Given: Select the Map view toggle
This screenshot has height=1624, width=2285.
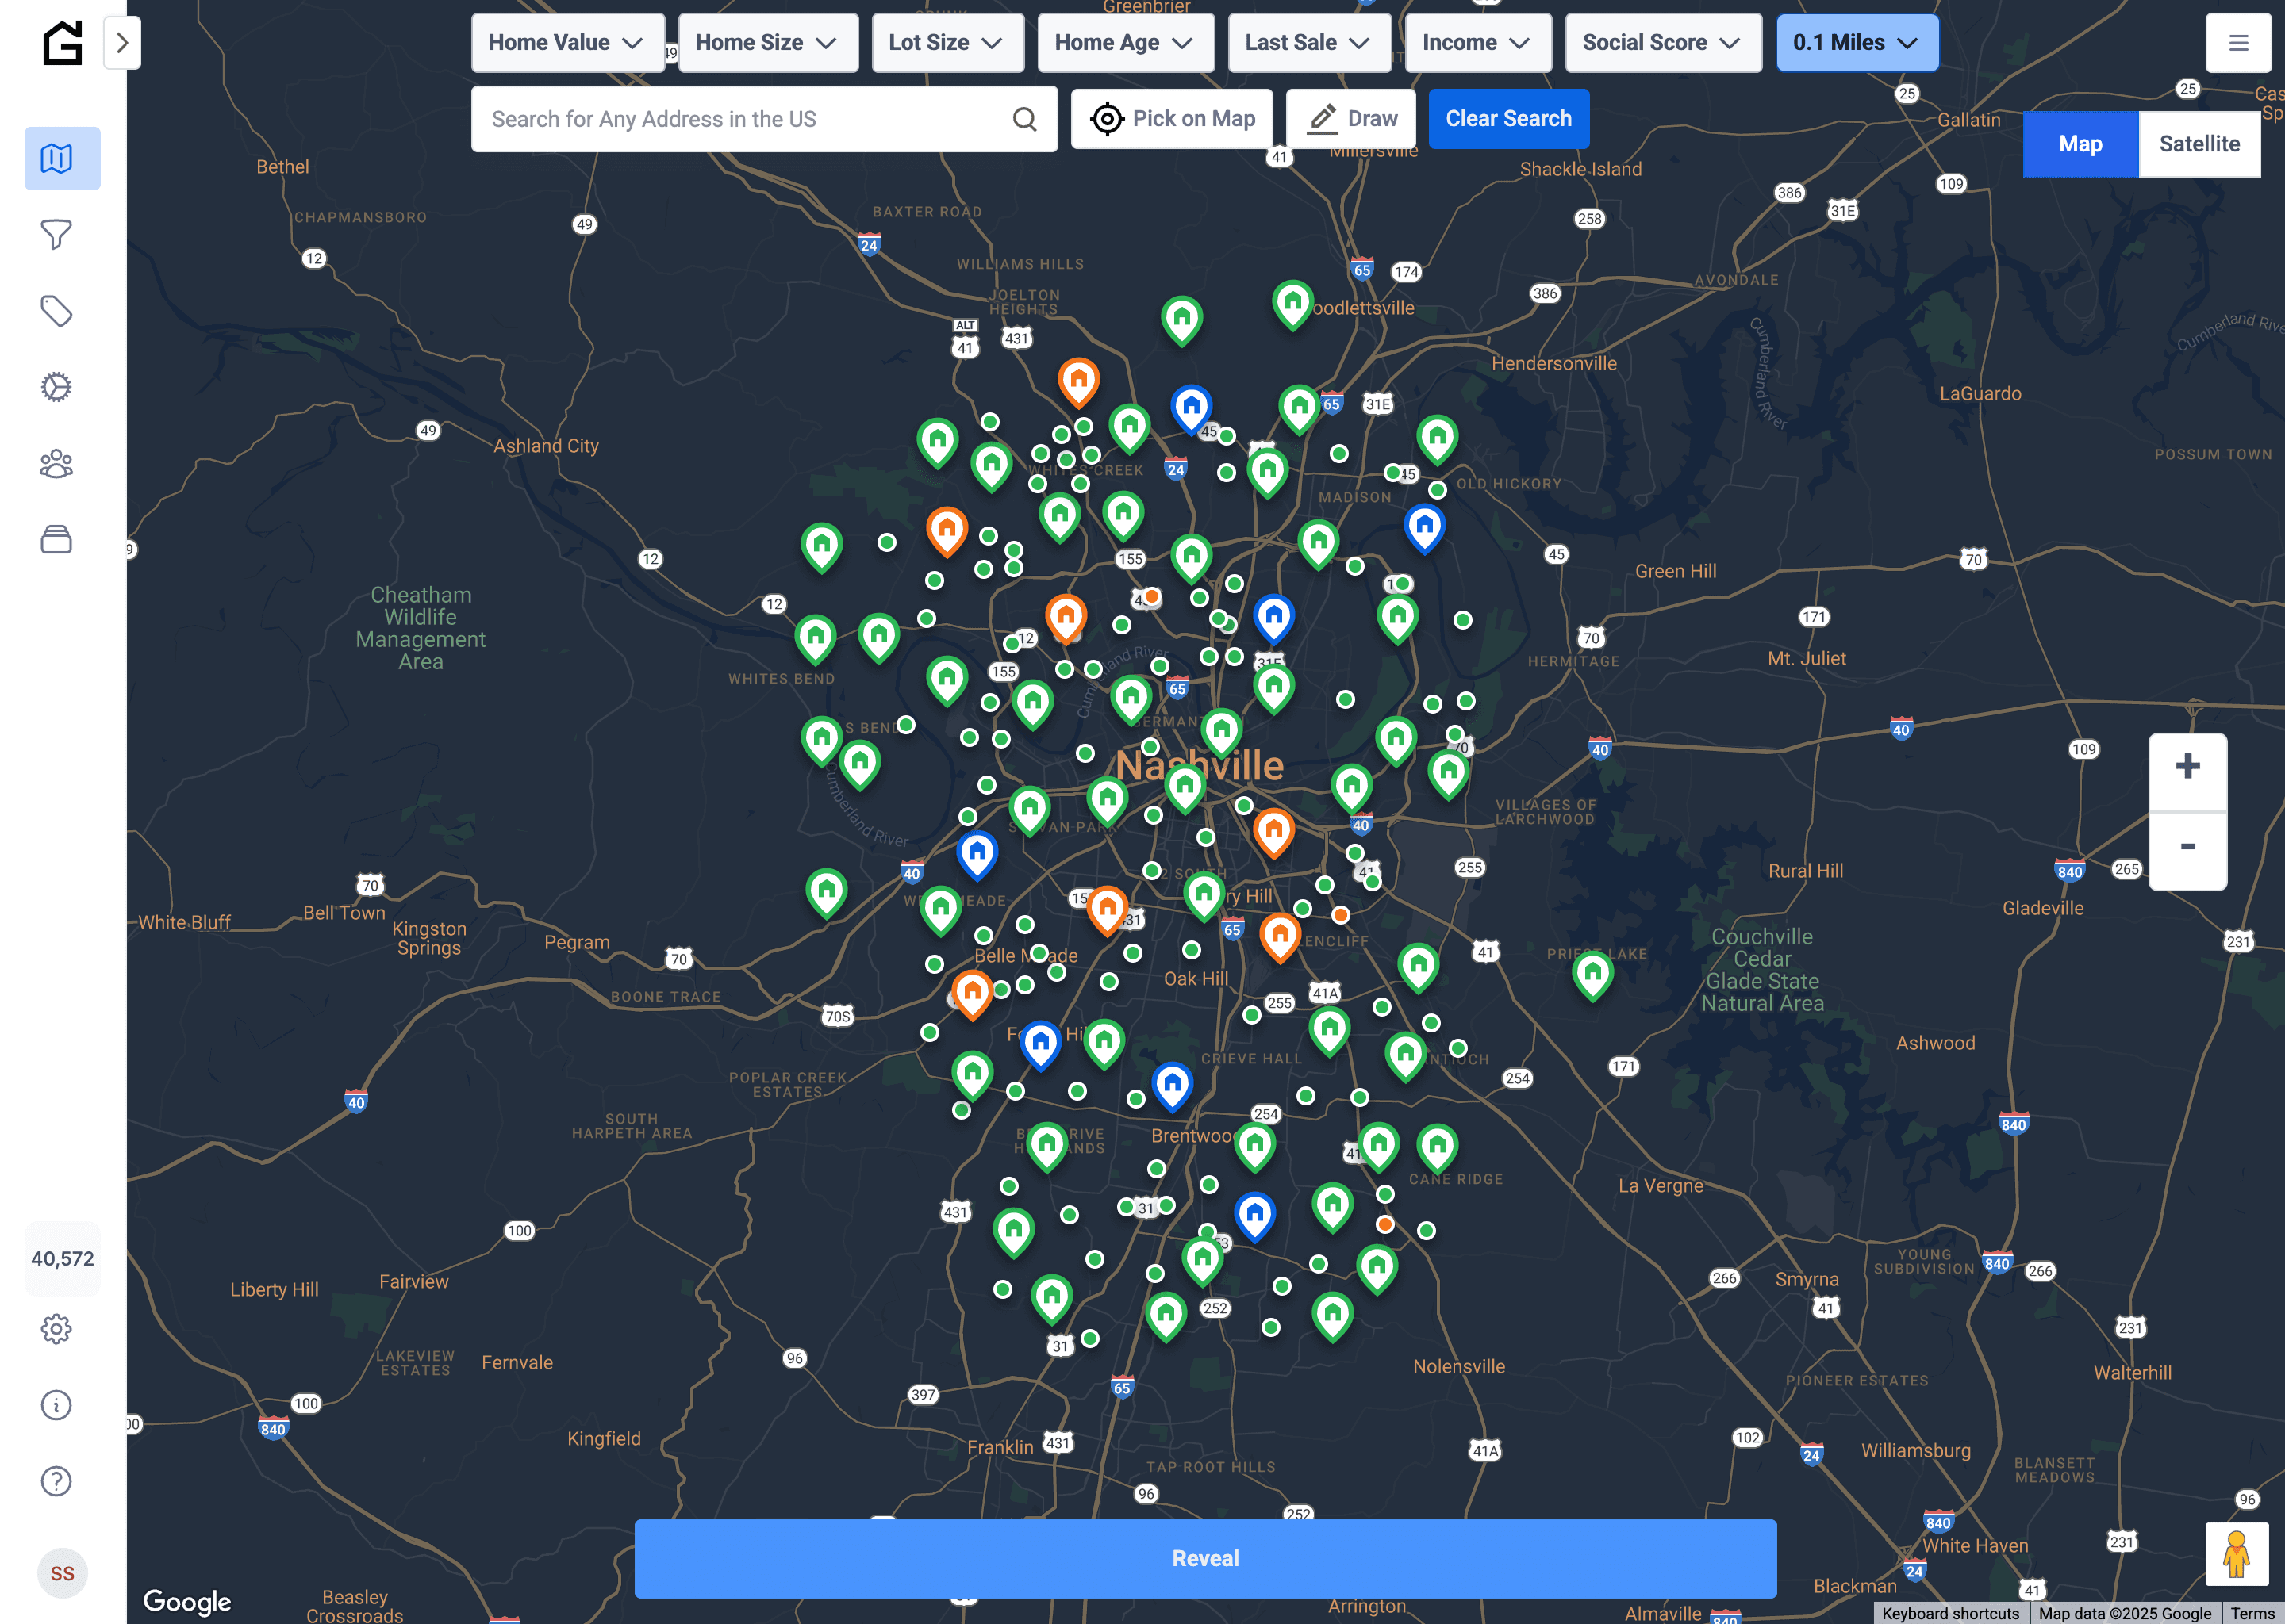Looking at the screenshot, I should 2080,144.
